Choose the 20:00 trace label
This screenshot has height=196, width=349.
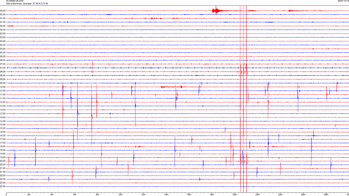(3, 161)
